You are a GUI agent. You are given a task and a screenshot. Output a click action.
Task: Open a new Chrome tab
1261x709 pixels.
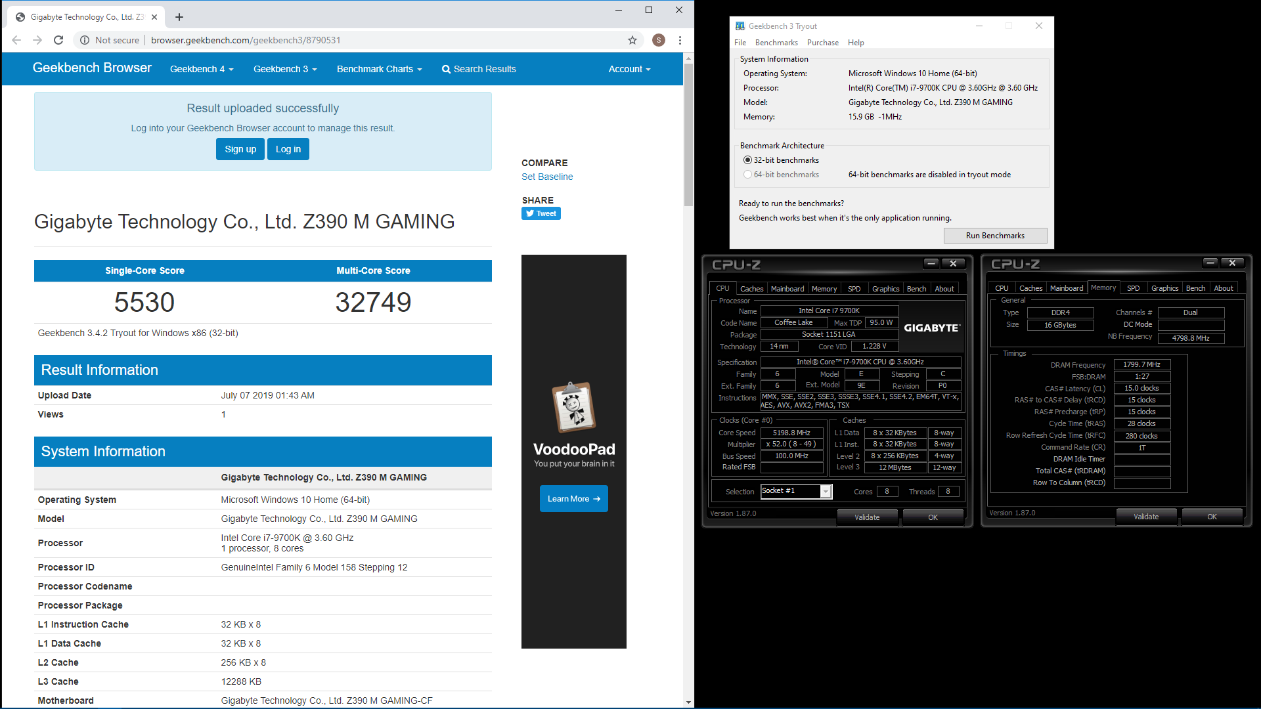point(179,17)
